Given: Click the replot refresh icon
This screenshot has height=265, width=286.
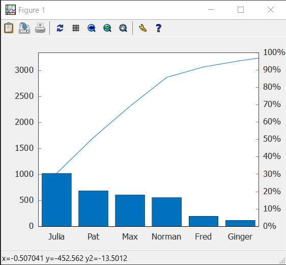Looking at the screenshot, I should pyautogui.click(x=60, y=28).
